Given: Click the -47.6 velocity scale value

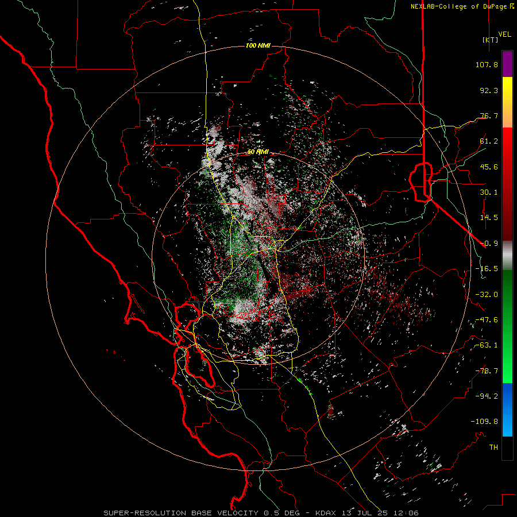Looking at the screenshot, I should point(487,320).
